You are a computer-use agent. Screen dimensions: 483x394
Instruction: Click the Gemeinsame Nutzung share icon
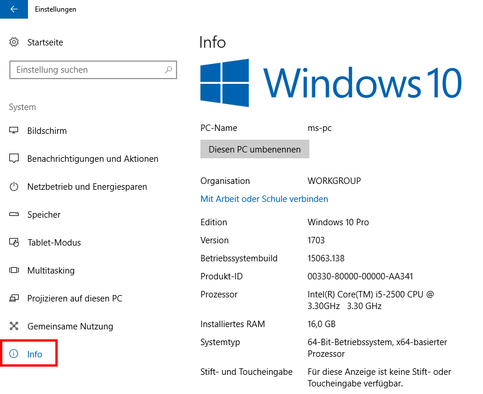[15, 326]
